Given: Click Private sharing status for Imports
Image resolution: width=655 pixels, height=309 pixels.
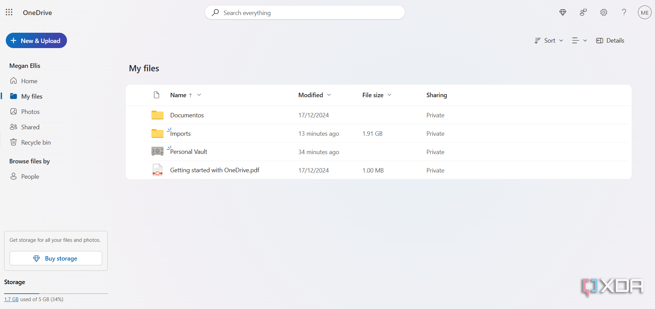Looking at the screenshot, I should 435,133.
